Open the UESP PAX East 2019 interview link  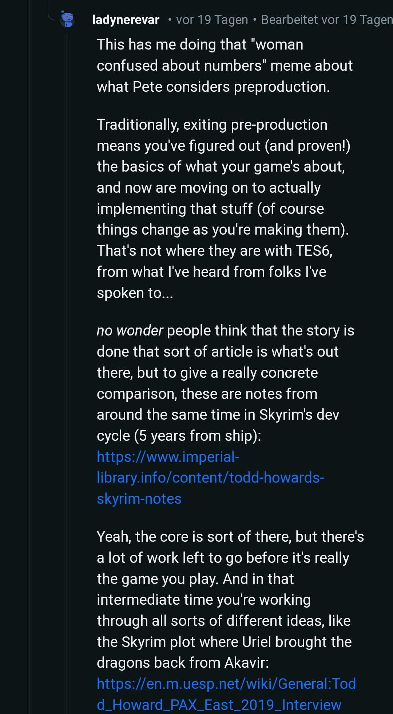[226, 694]
